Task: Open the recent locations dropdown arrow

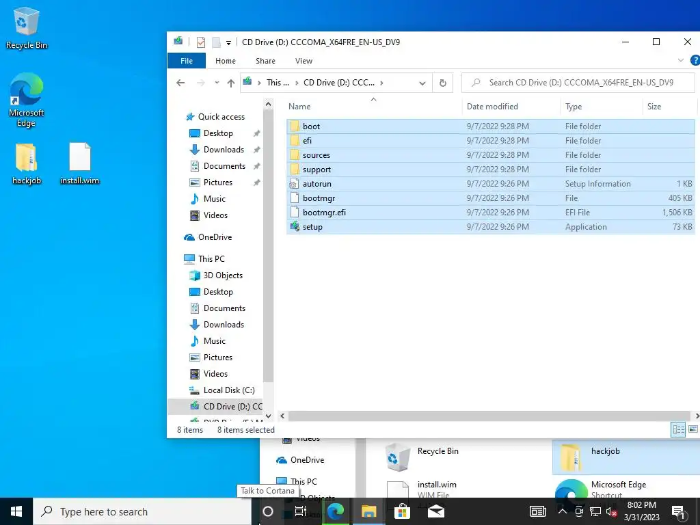Action: 217,83
